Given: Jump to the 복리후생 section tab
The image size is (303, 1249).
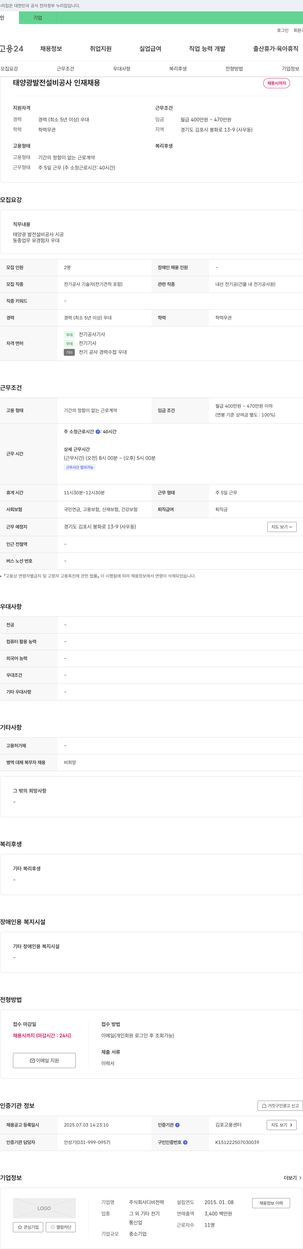Looking at the screenshot, I should point(178,69).
